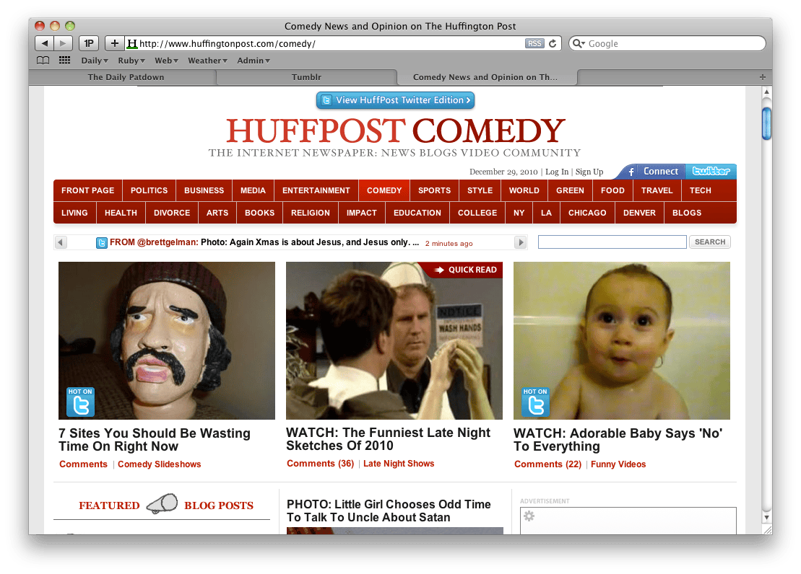Show previous ticker item with left arrow
This screenshot has height=574, width=801.
click(x=61, y=242)
